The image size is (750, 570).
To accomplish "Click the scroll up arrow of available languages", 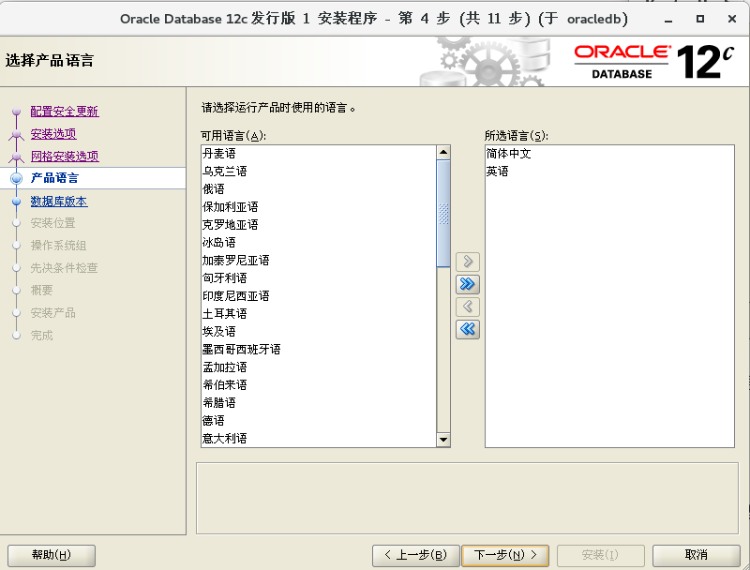I will [443, 153].
